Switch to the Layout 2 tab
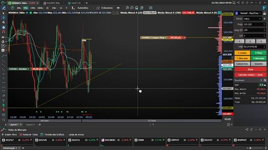This screenshot has height=150, width=268. pyautogui.click(x=30, y=125)
